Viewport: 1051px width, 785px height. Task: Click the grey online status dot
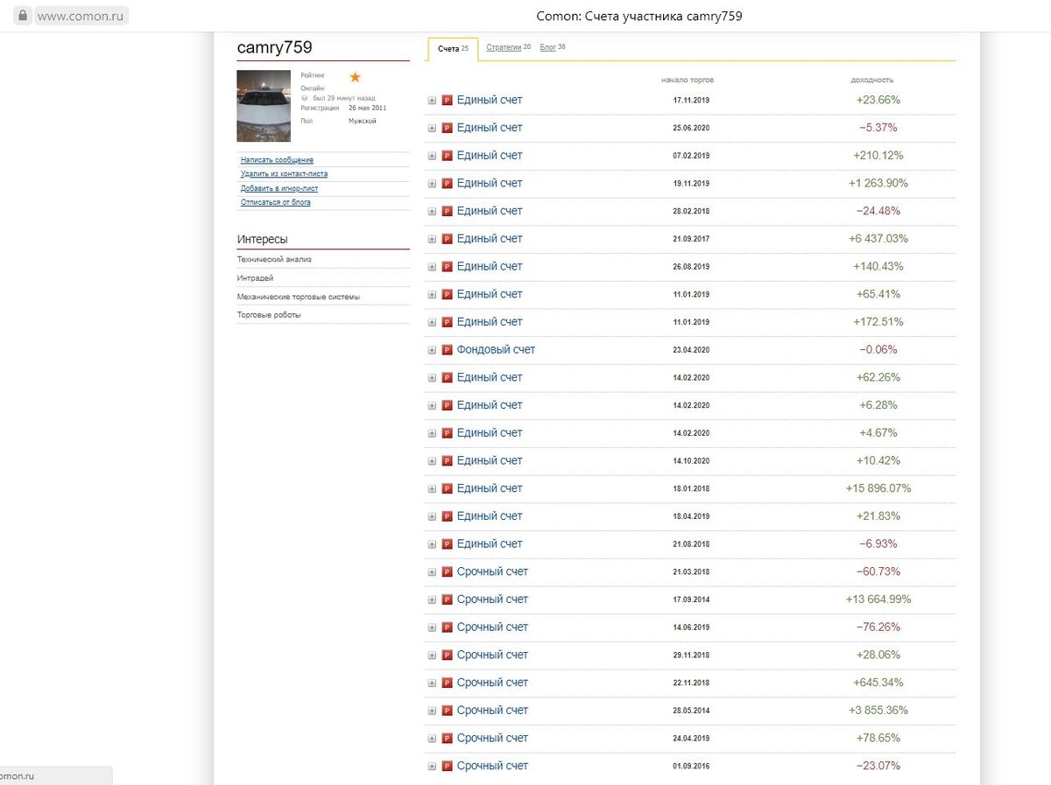pos(305,98)
